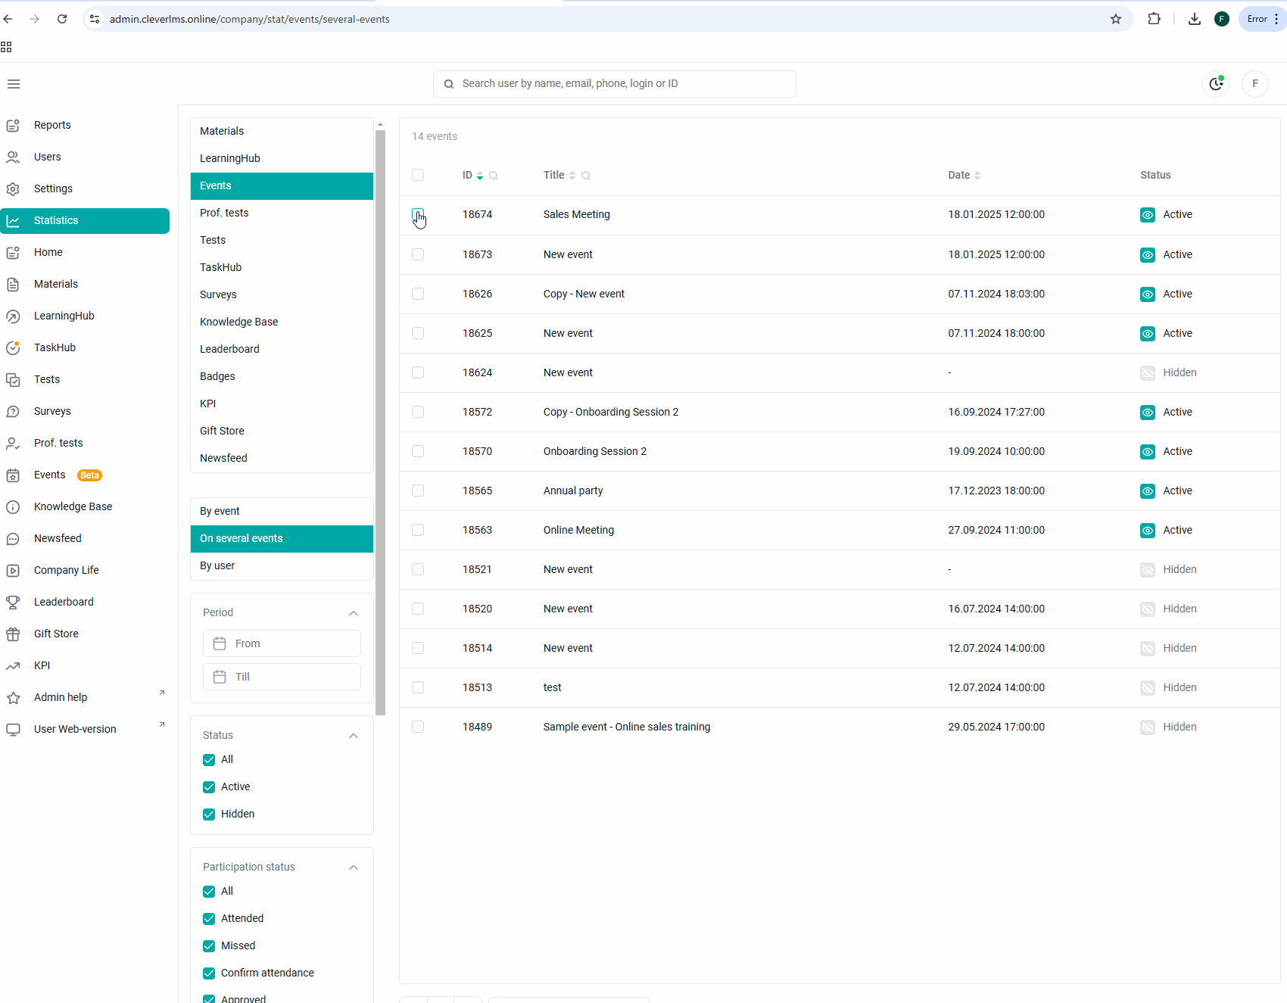
Task: Open Surveys in the left sidebar
Action: point(85,412)
